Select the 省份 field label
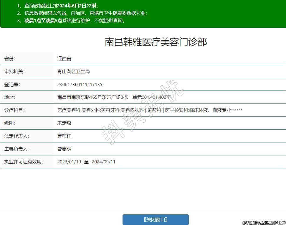Viewport: 286px width, 225px height. 10,59
